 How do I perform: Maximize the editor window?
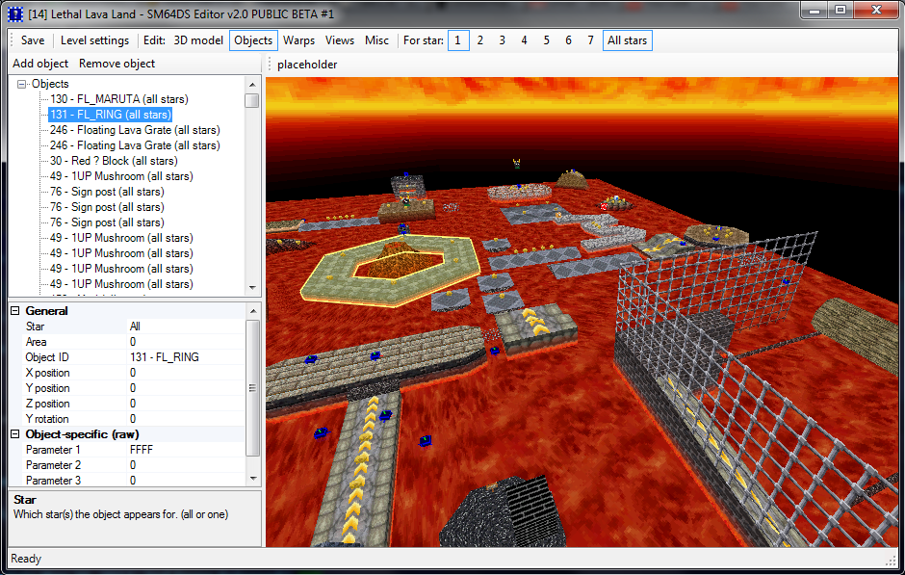point(840,11)
